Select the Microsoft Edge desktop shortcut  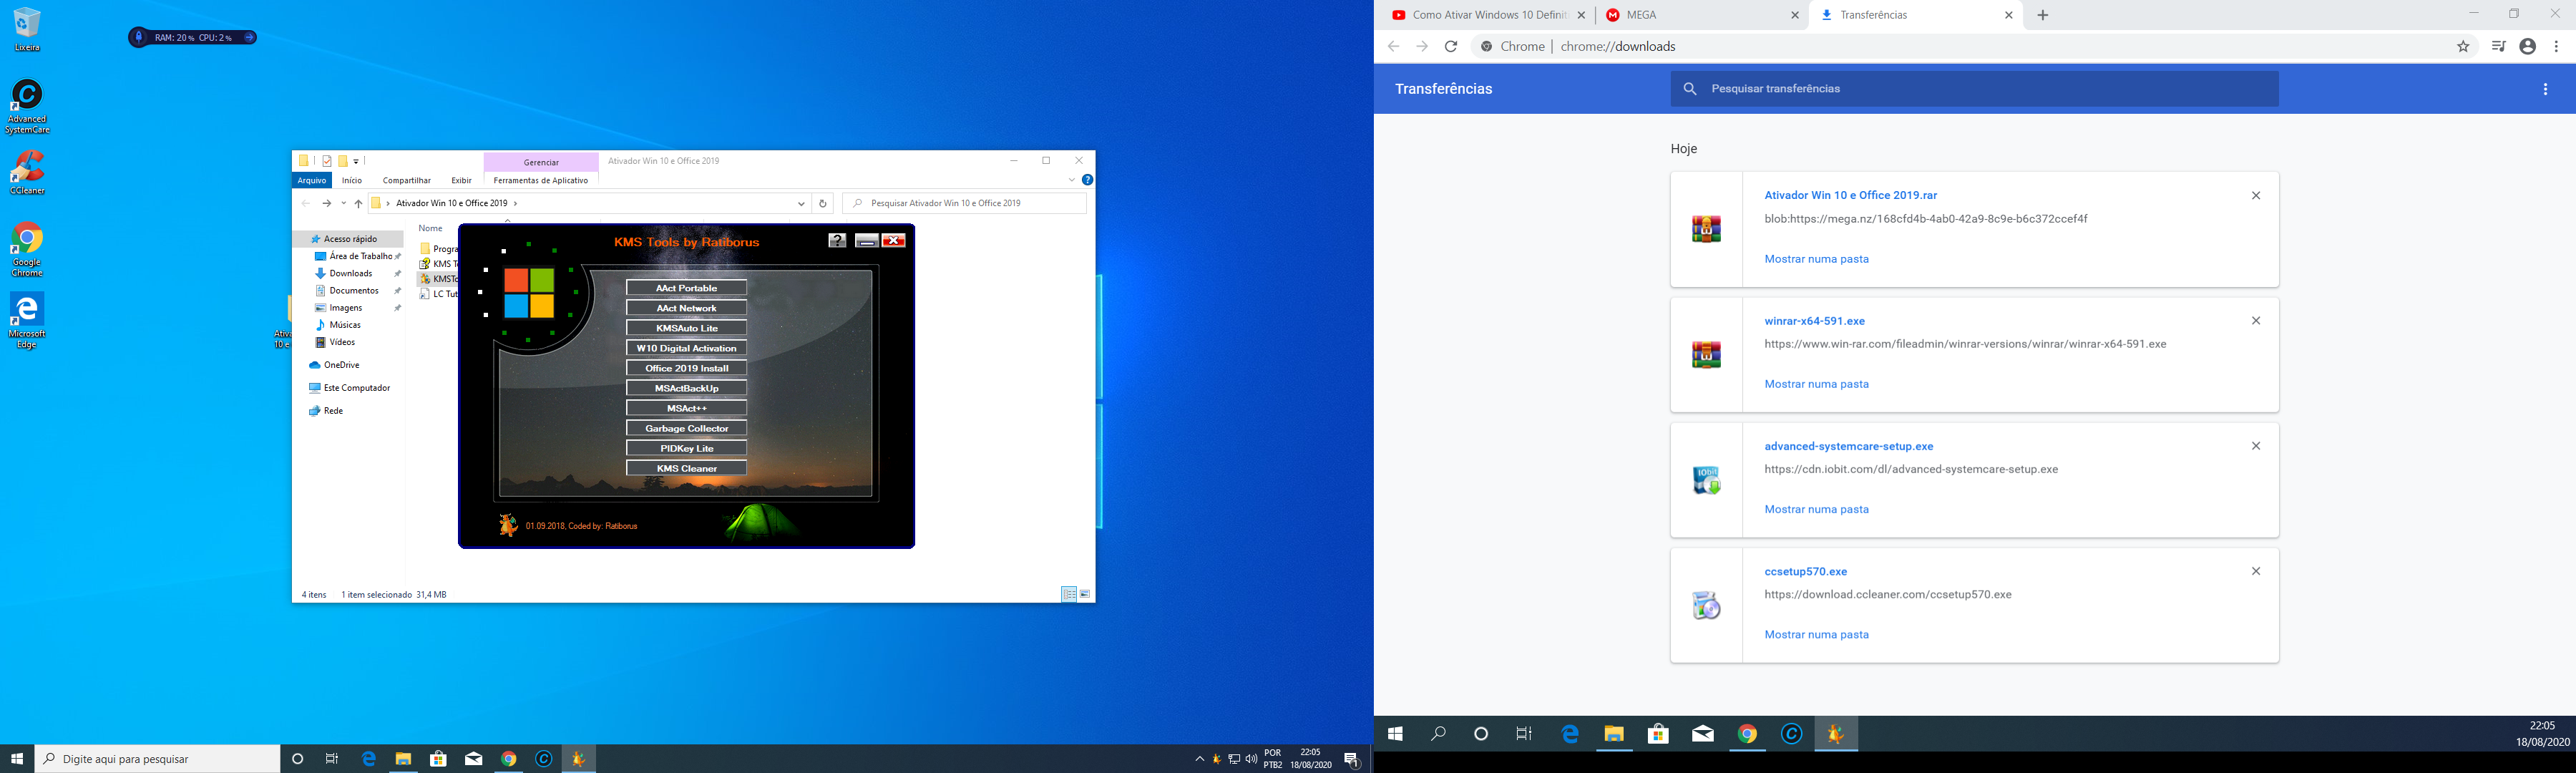[27, 320]
